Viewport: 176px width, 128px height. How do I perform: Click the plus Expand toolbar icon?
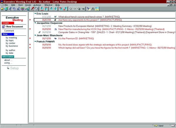tap(71, 9)
